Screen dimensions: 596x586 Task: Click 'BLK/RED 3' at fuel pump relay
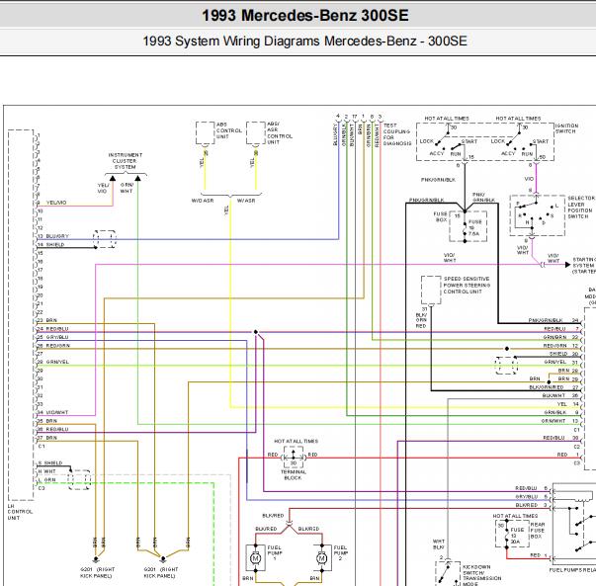[x=532, y=505]
